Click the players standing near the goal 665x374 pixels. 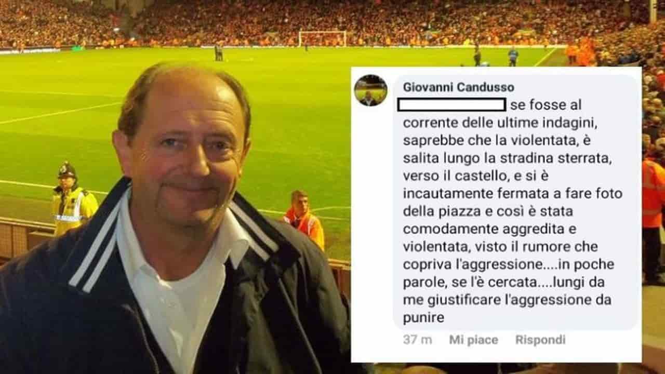click(x=219, y=51)
